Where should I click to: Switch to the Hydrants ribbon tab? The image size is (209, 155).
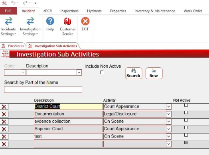pos(95,11)
